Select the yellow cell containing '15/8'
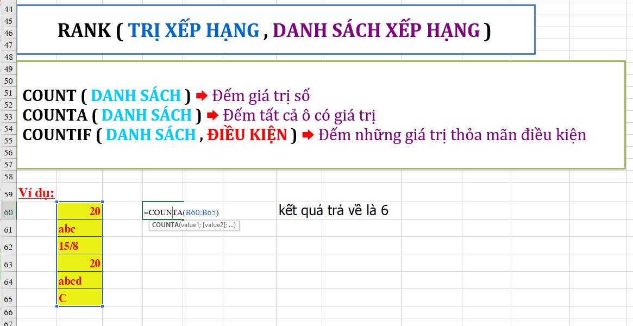The image size is (633, 326). point(79,246)
